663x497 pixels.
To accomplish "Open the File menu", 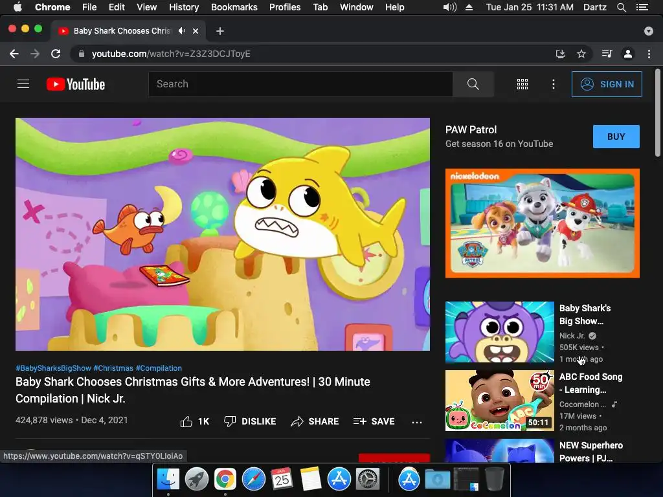I will (89, 7).
